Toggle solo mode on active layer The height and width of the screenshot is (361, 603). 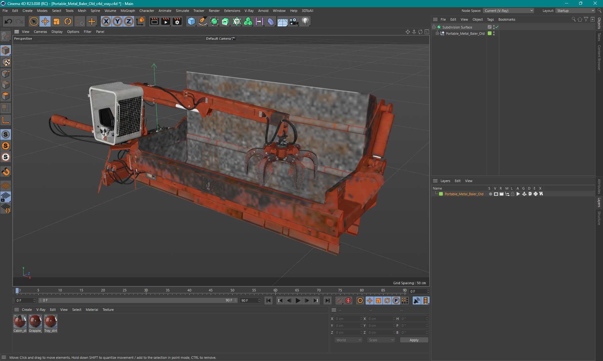pyautogui.click(x=489, y=194)
